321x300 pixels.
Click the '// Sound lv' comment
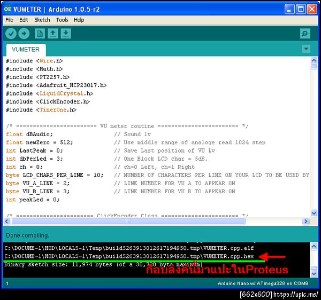133,135
